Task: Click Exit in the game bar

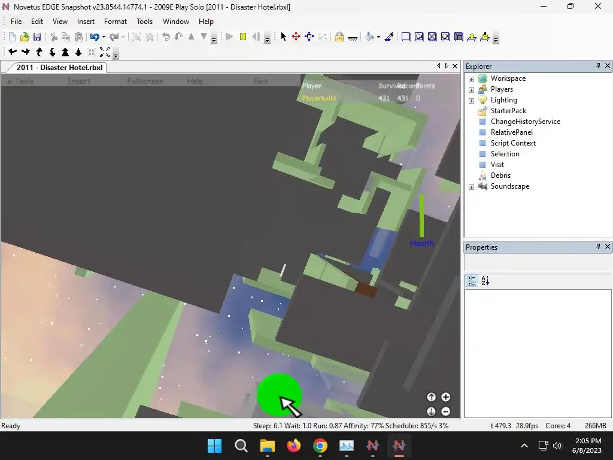Action: coord(261,81)
